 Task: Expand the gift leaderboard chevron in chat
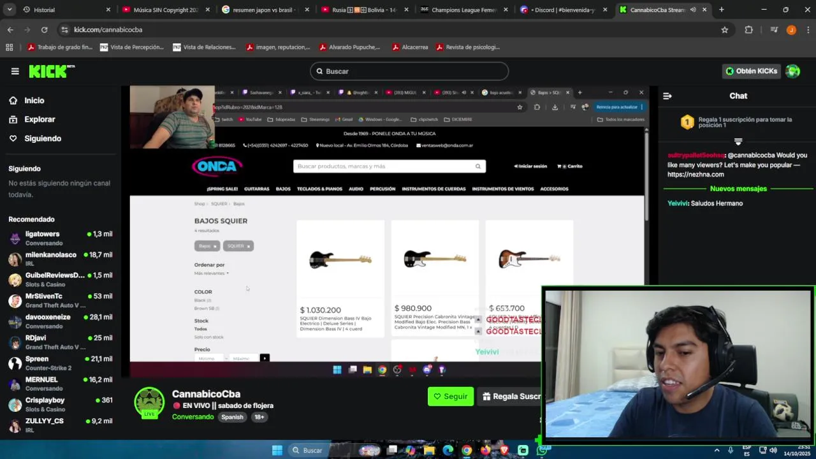pyautogui.click(x=738, y=142)
